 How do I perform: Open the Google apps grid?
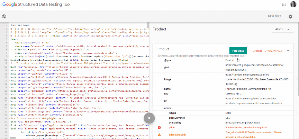(x=284, y=4)
